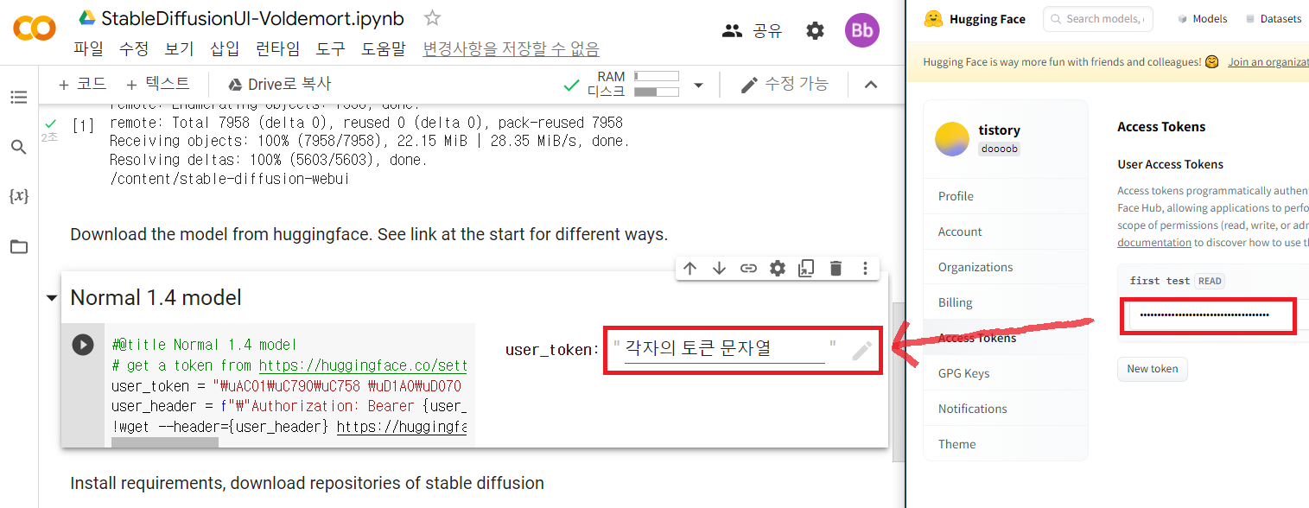Open the 보기 menu
1309x508 pixels.
coord(180,49)
